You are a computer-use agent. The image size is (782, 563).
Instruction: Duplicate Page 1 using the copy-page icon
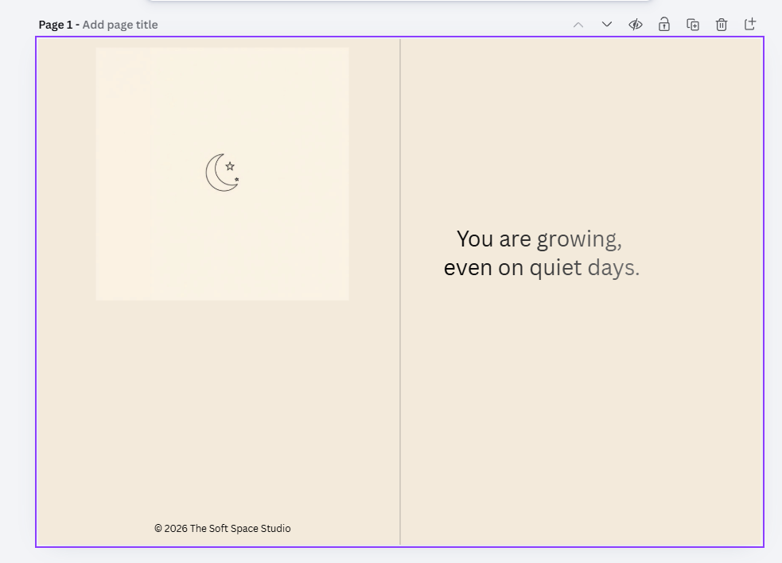(x=692, y=25)
